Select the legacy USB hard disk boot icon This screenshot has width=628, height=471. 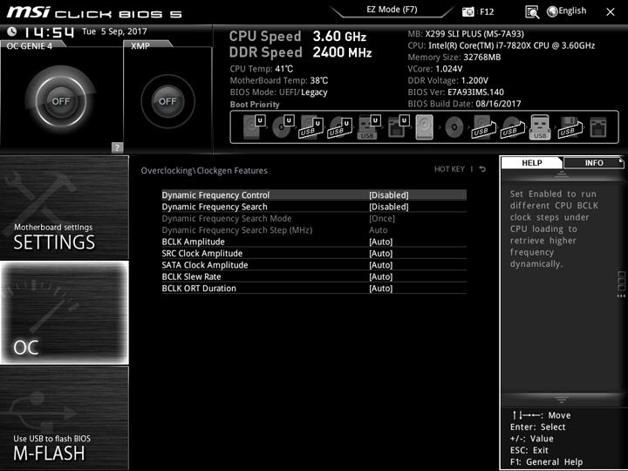[483, 127]
